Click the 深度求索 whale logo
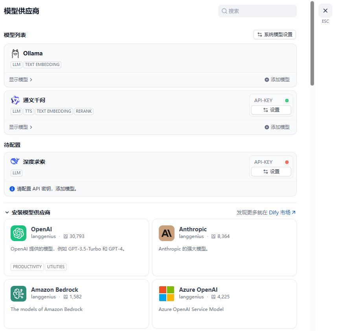This screenshot has width=338, height=331. pyautogui.click(x=15, y=161)
